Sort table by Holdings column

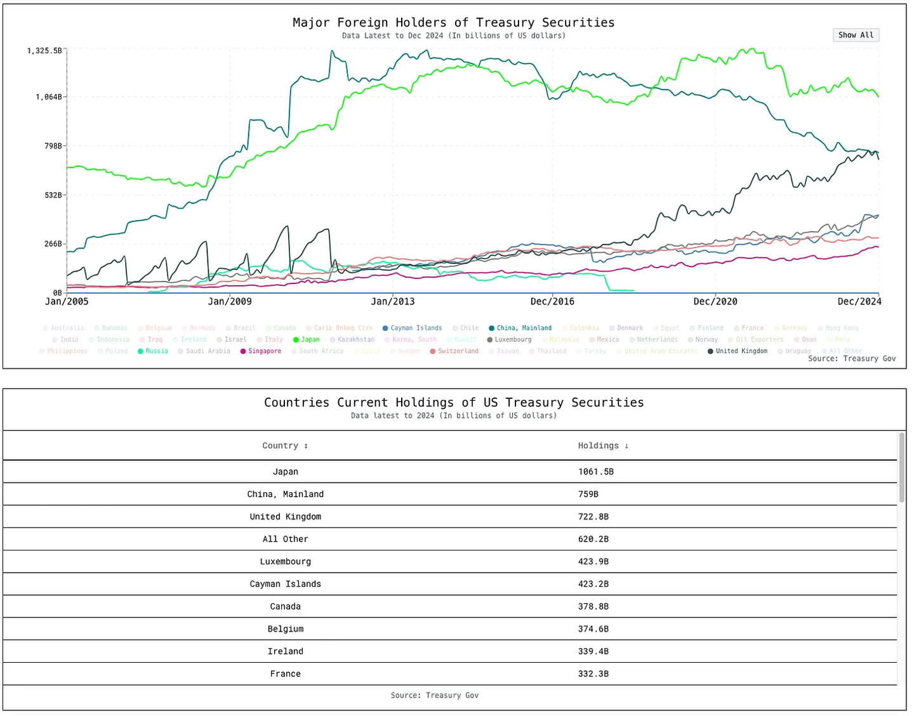[x=602, y=446]
